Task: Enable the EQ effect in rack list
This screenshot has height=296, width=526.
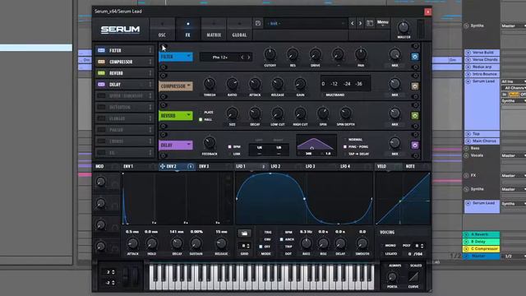Action: (101, 153)
